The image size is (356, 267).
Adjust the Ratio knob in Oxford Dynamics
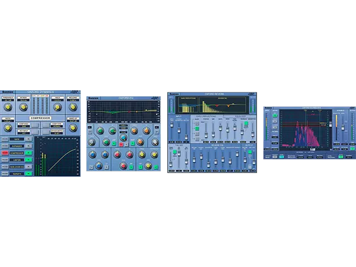pyautogui.click(x=8, y=128)
